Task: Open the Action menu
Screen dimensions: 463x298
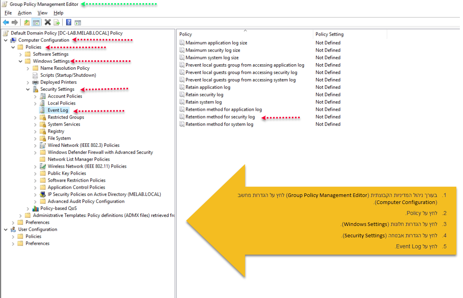Action: (x=25, y=13)
